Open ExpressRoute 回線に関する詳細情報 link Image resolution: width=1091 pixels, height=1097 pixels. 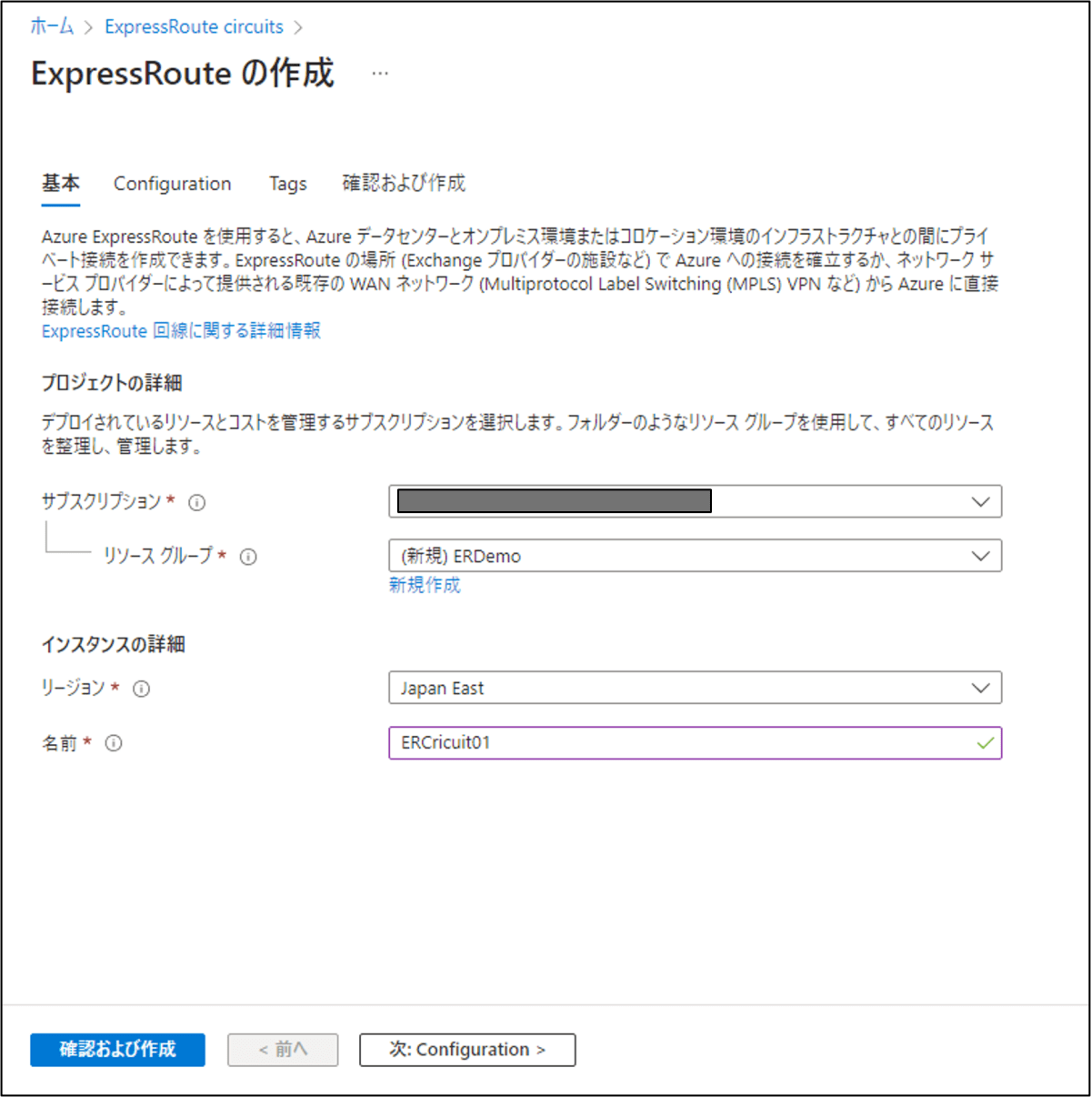click(181, 331)
